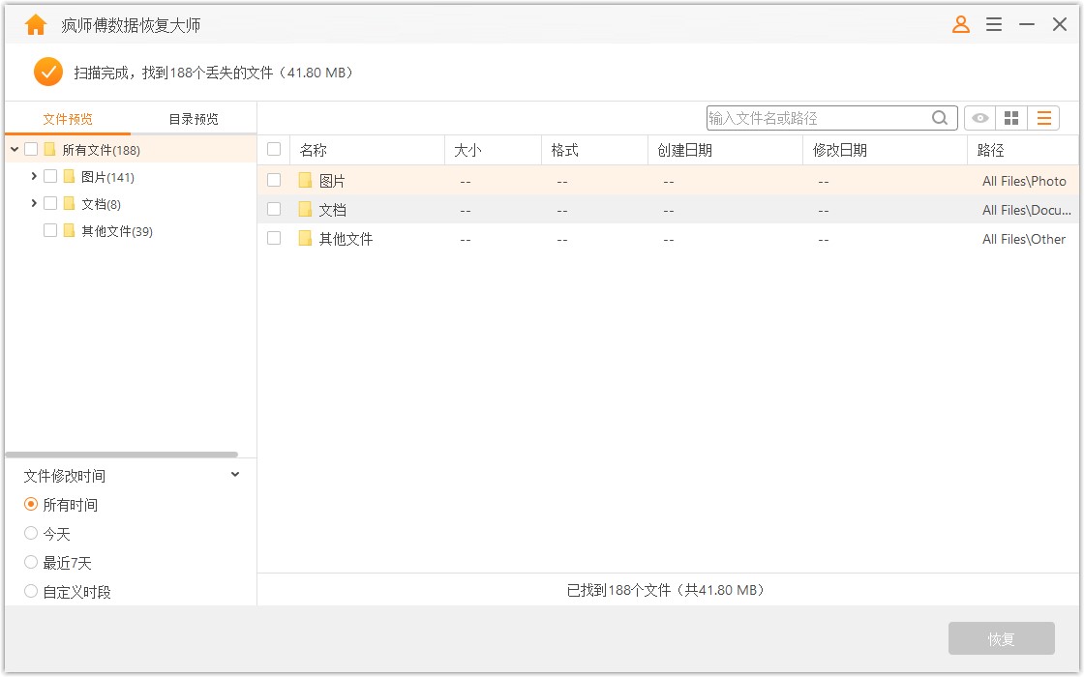Click the 恢复 button
This screenshot has height=677, width=1084.
[x=1001, y=638]
